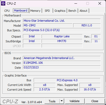
Task: Switch to the CPU tab
Action: pyautogui.click(x=7, y=11)
